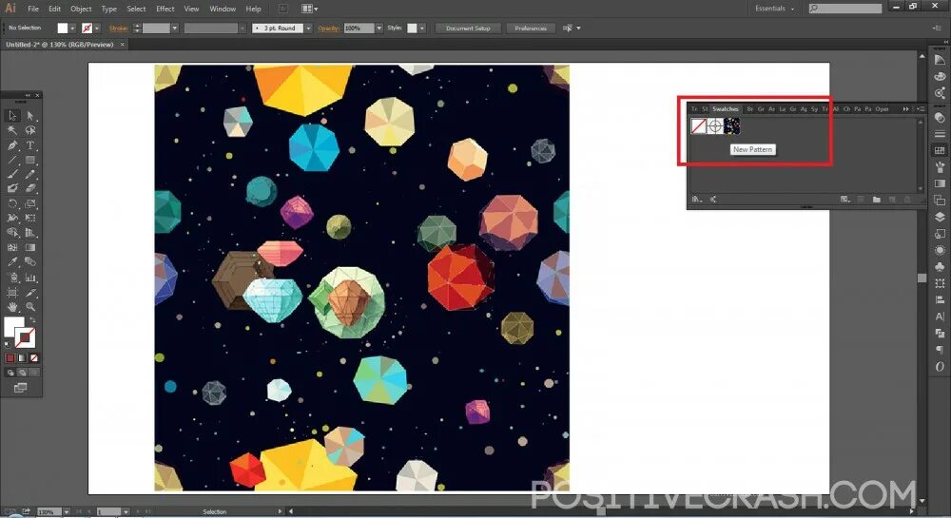
Task: Swap the fill and stroke colors
Action: pos(32,320)
